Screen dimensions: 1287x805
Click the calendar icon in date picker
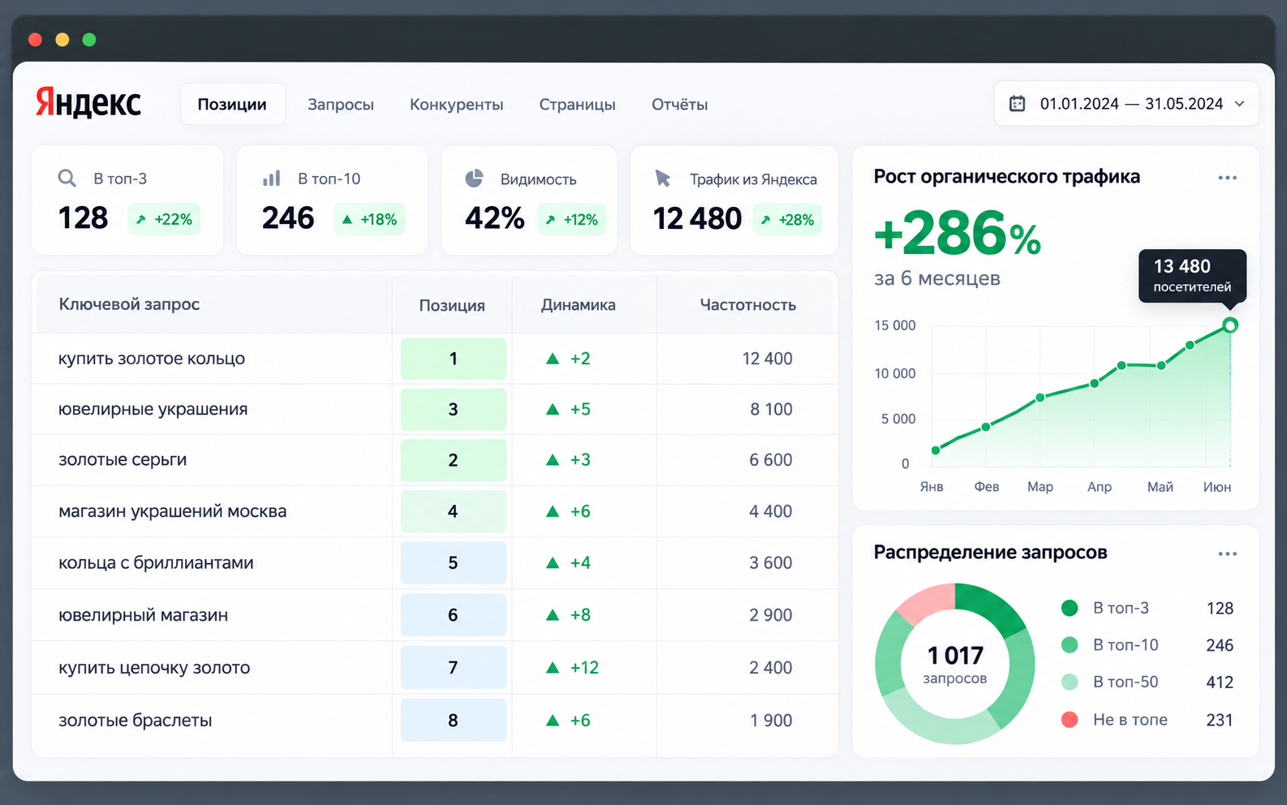[1017, 104]
